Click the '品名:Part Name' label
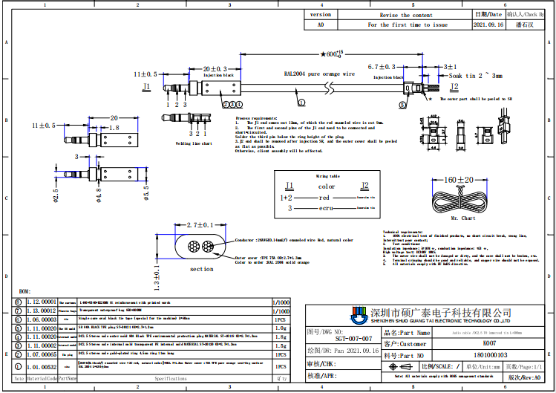Viewport: 556px width, 393px height. (407, 333)
